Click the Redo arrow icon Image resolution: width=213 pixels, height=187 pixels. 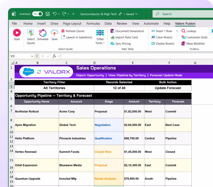click(x=64, y=14)
